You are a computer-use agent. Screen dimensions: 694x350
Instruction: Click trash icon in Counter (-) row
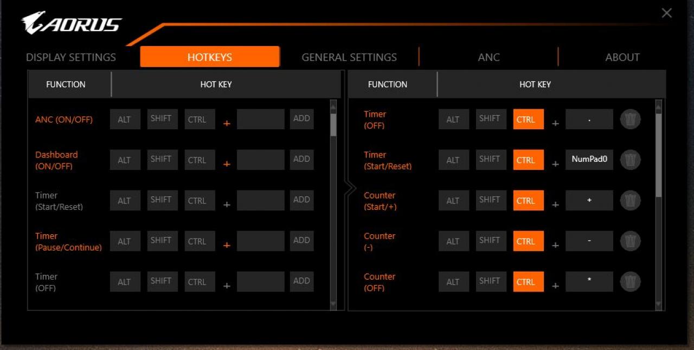[630, 241]
